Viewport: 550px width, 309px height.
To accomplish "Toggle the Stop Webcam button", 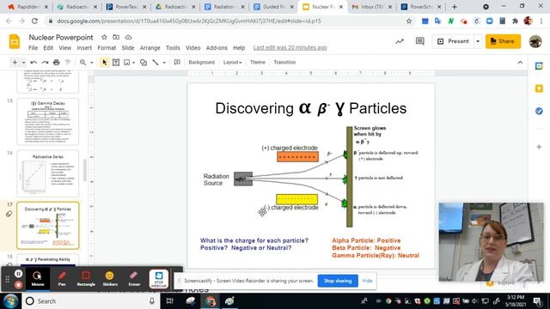I will click(158, 279).
